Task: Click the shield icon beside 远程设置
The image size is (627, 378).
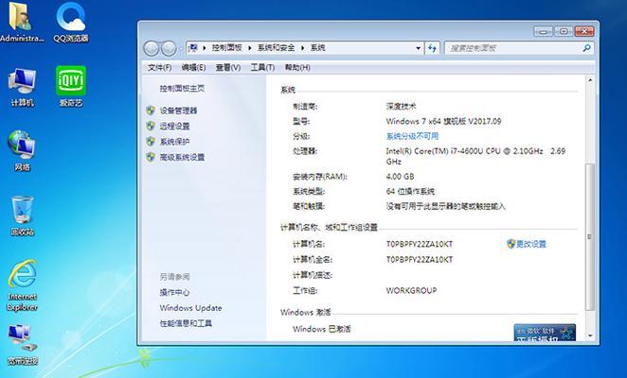Action: (151, 126)
